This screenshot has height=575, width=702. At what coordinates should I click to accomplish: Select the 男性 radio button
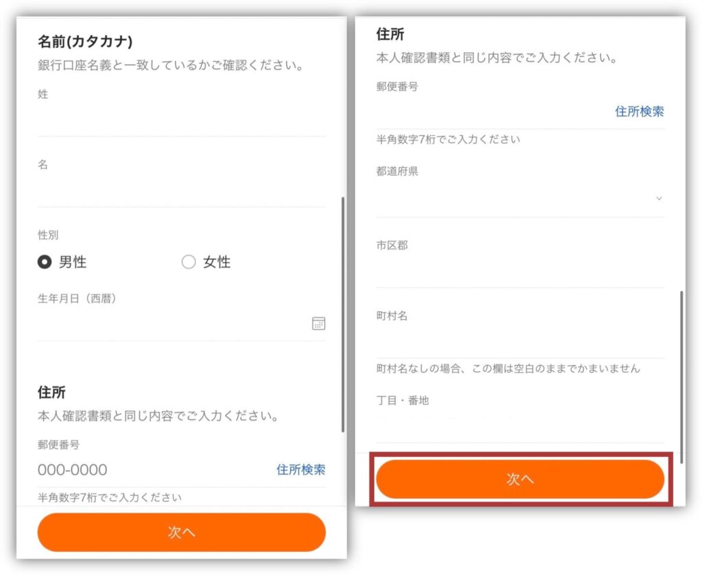coord(45,262)
